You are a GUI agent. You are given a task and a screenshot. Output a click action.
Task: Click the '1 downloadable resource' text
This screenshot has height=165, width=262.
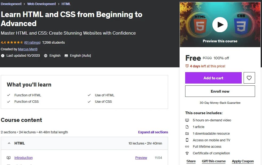tap(211, 134)
